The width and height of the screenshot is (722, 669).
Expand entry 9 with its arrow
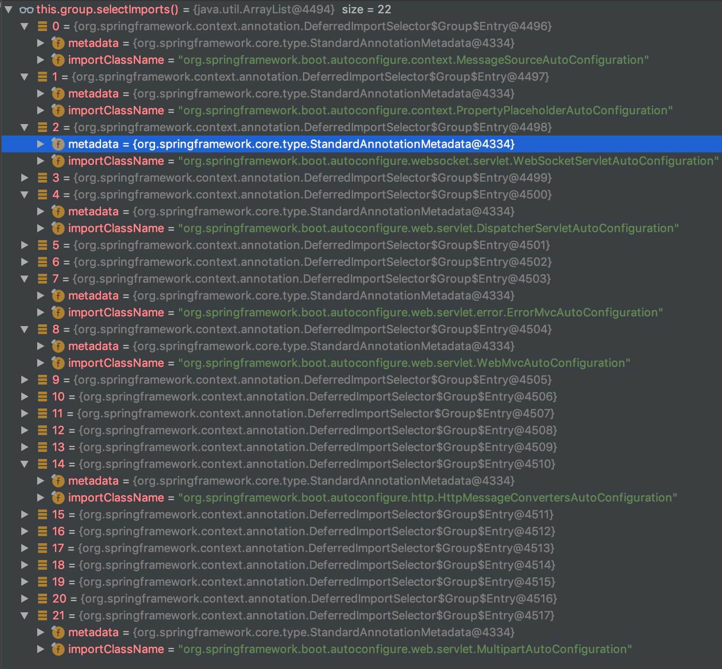click(x=25, y=380)
